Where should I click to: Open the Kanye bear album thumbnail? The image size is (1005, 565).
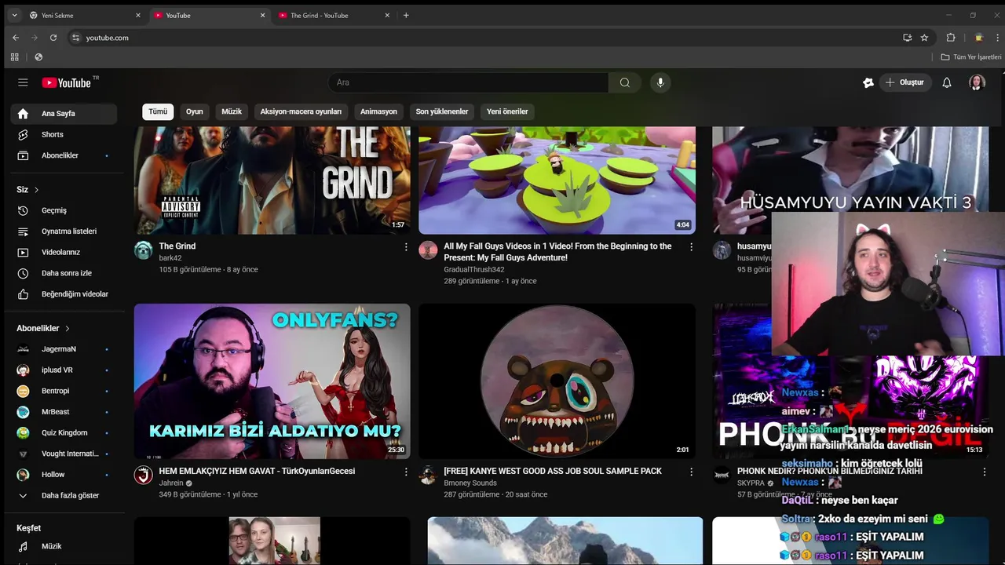(557, 381)
